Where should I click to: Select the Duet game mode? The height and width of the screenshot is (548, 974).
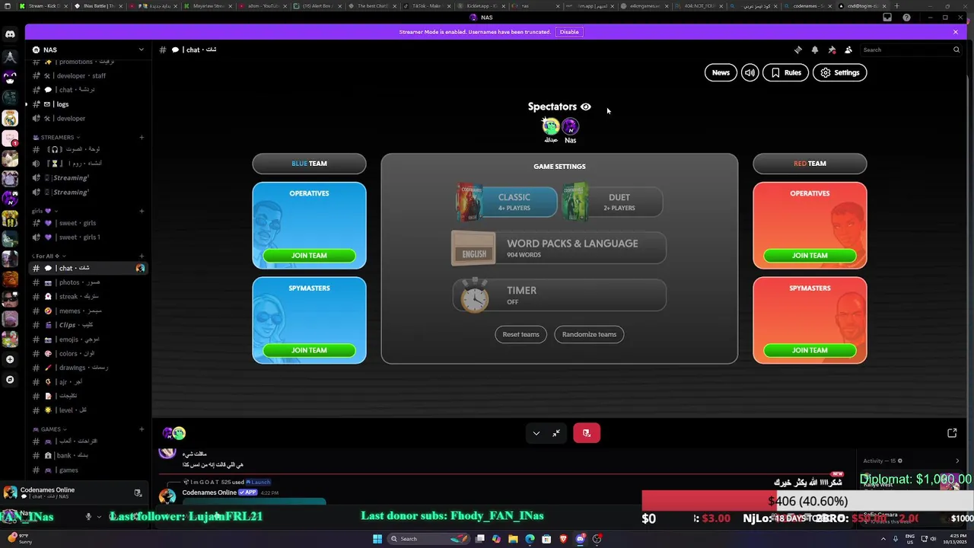coord(613,202)
